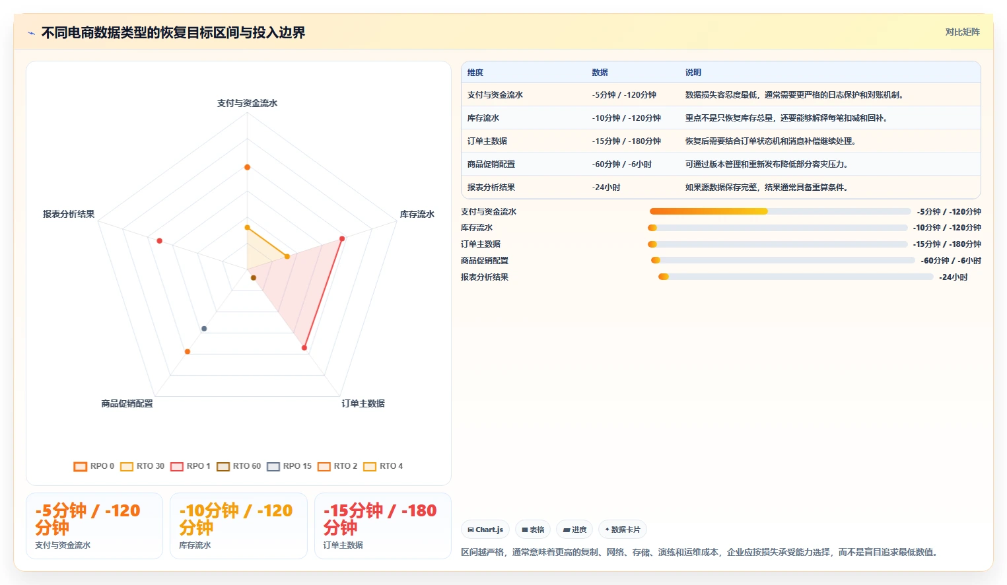Open the -10分钟 / -120分钟 data card
This screenshot has width=1007, height=585.
coord(238,526)
